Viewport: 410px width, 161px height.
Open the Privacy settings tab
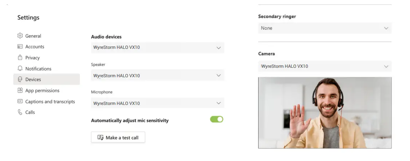(32, 58)
